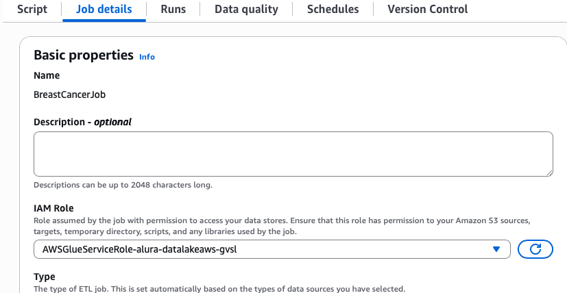Switch to the Script tab

(32, 10)
